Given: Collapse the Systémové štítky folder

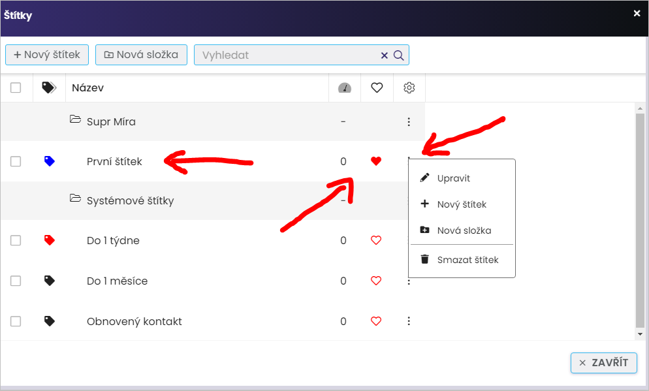Looking at the screenshot, I should pyautogui.click(x=75, y=198).
